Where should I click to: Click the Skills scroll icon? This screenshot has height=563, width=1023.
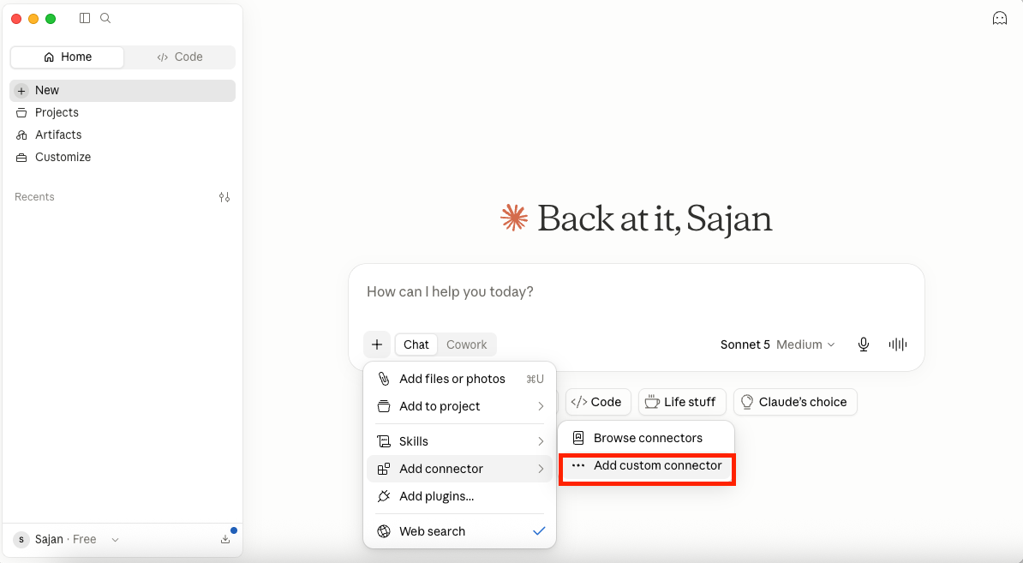[384, 441]
